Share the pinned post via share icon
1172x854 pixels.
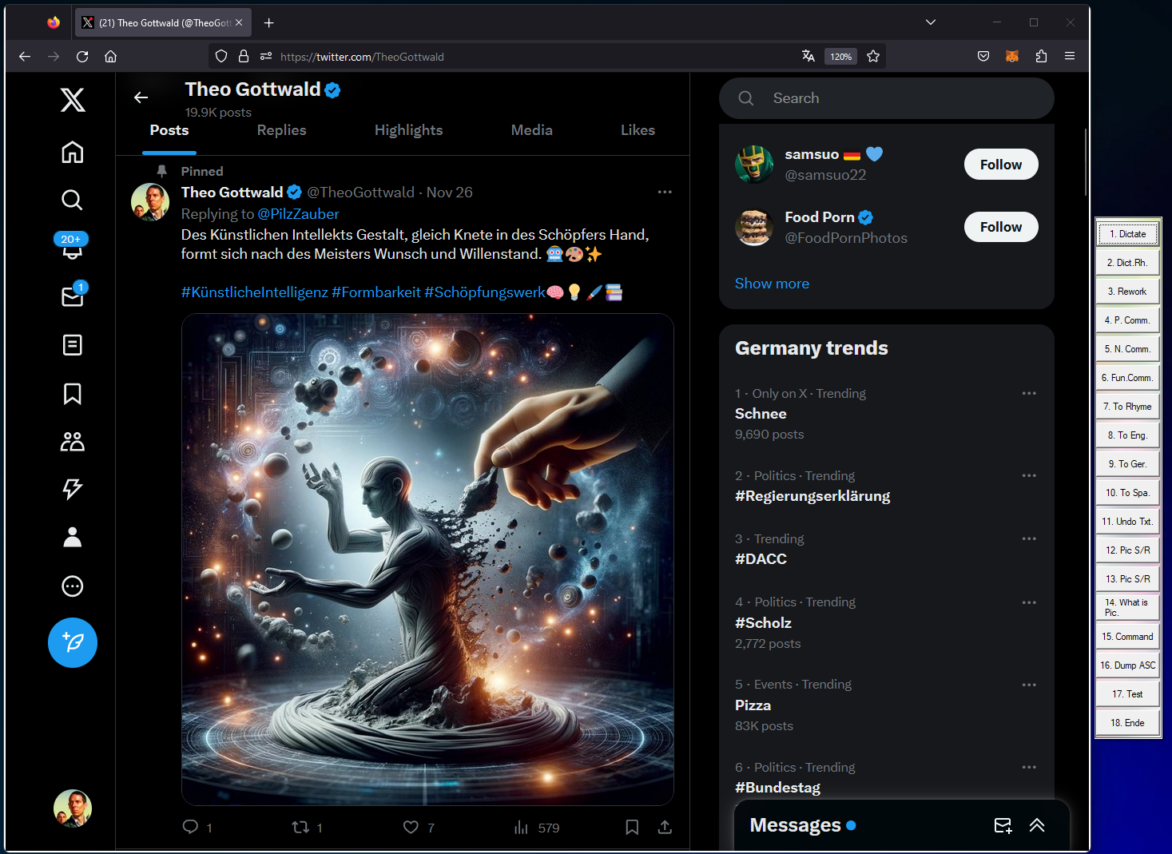665,828
